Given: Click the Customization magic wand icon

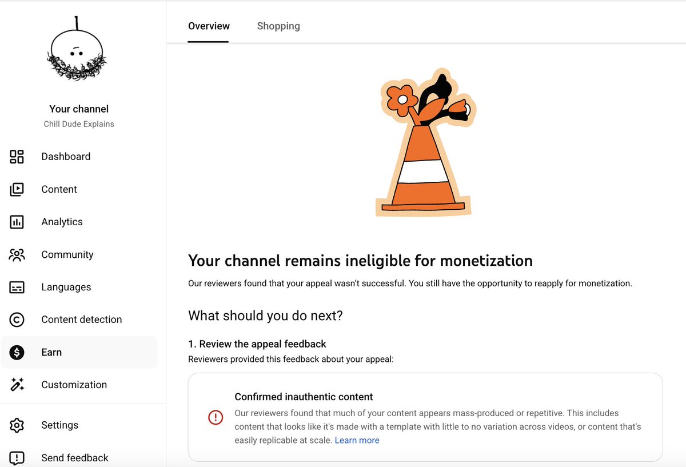Looking at the screenshot, I should tap(17, 385).
